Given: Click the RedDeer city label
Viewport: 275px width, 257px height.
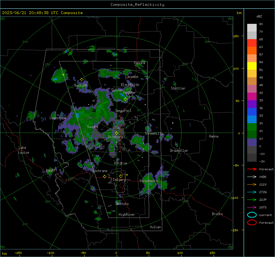Looking at the screenshot, I should tap(130, 93).
